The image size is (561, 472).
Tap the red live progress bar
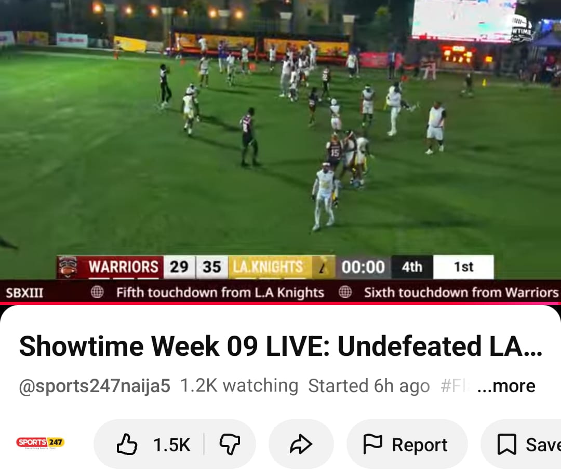[x=280, y=303]
